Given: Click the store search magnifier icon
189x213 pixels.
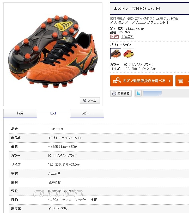Looking at the screenshot, I should click(117, 80).
